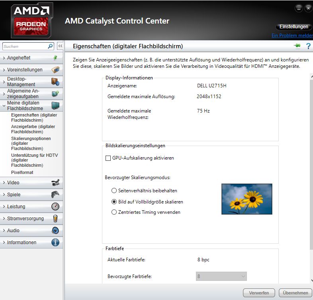This screenshot has height=300, width=313.
Task: Open the Pixelformat page
Action: [22, 172]
